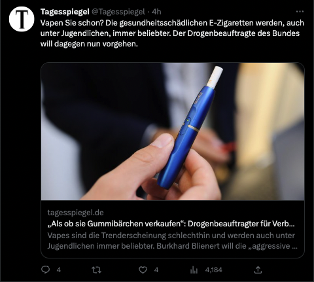Open the three-dot more options menu
Screen dimensions: 314x282
click(x=300, y=12)
